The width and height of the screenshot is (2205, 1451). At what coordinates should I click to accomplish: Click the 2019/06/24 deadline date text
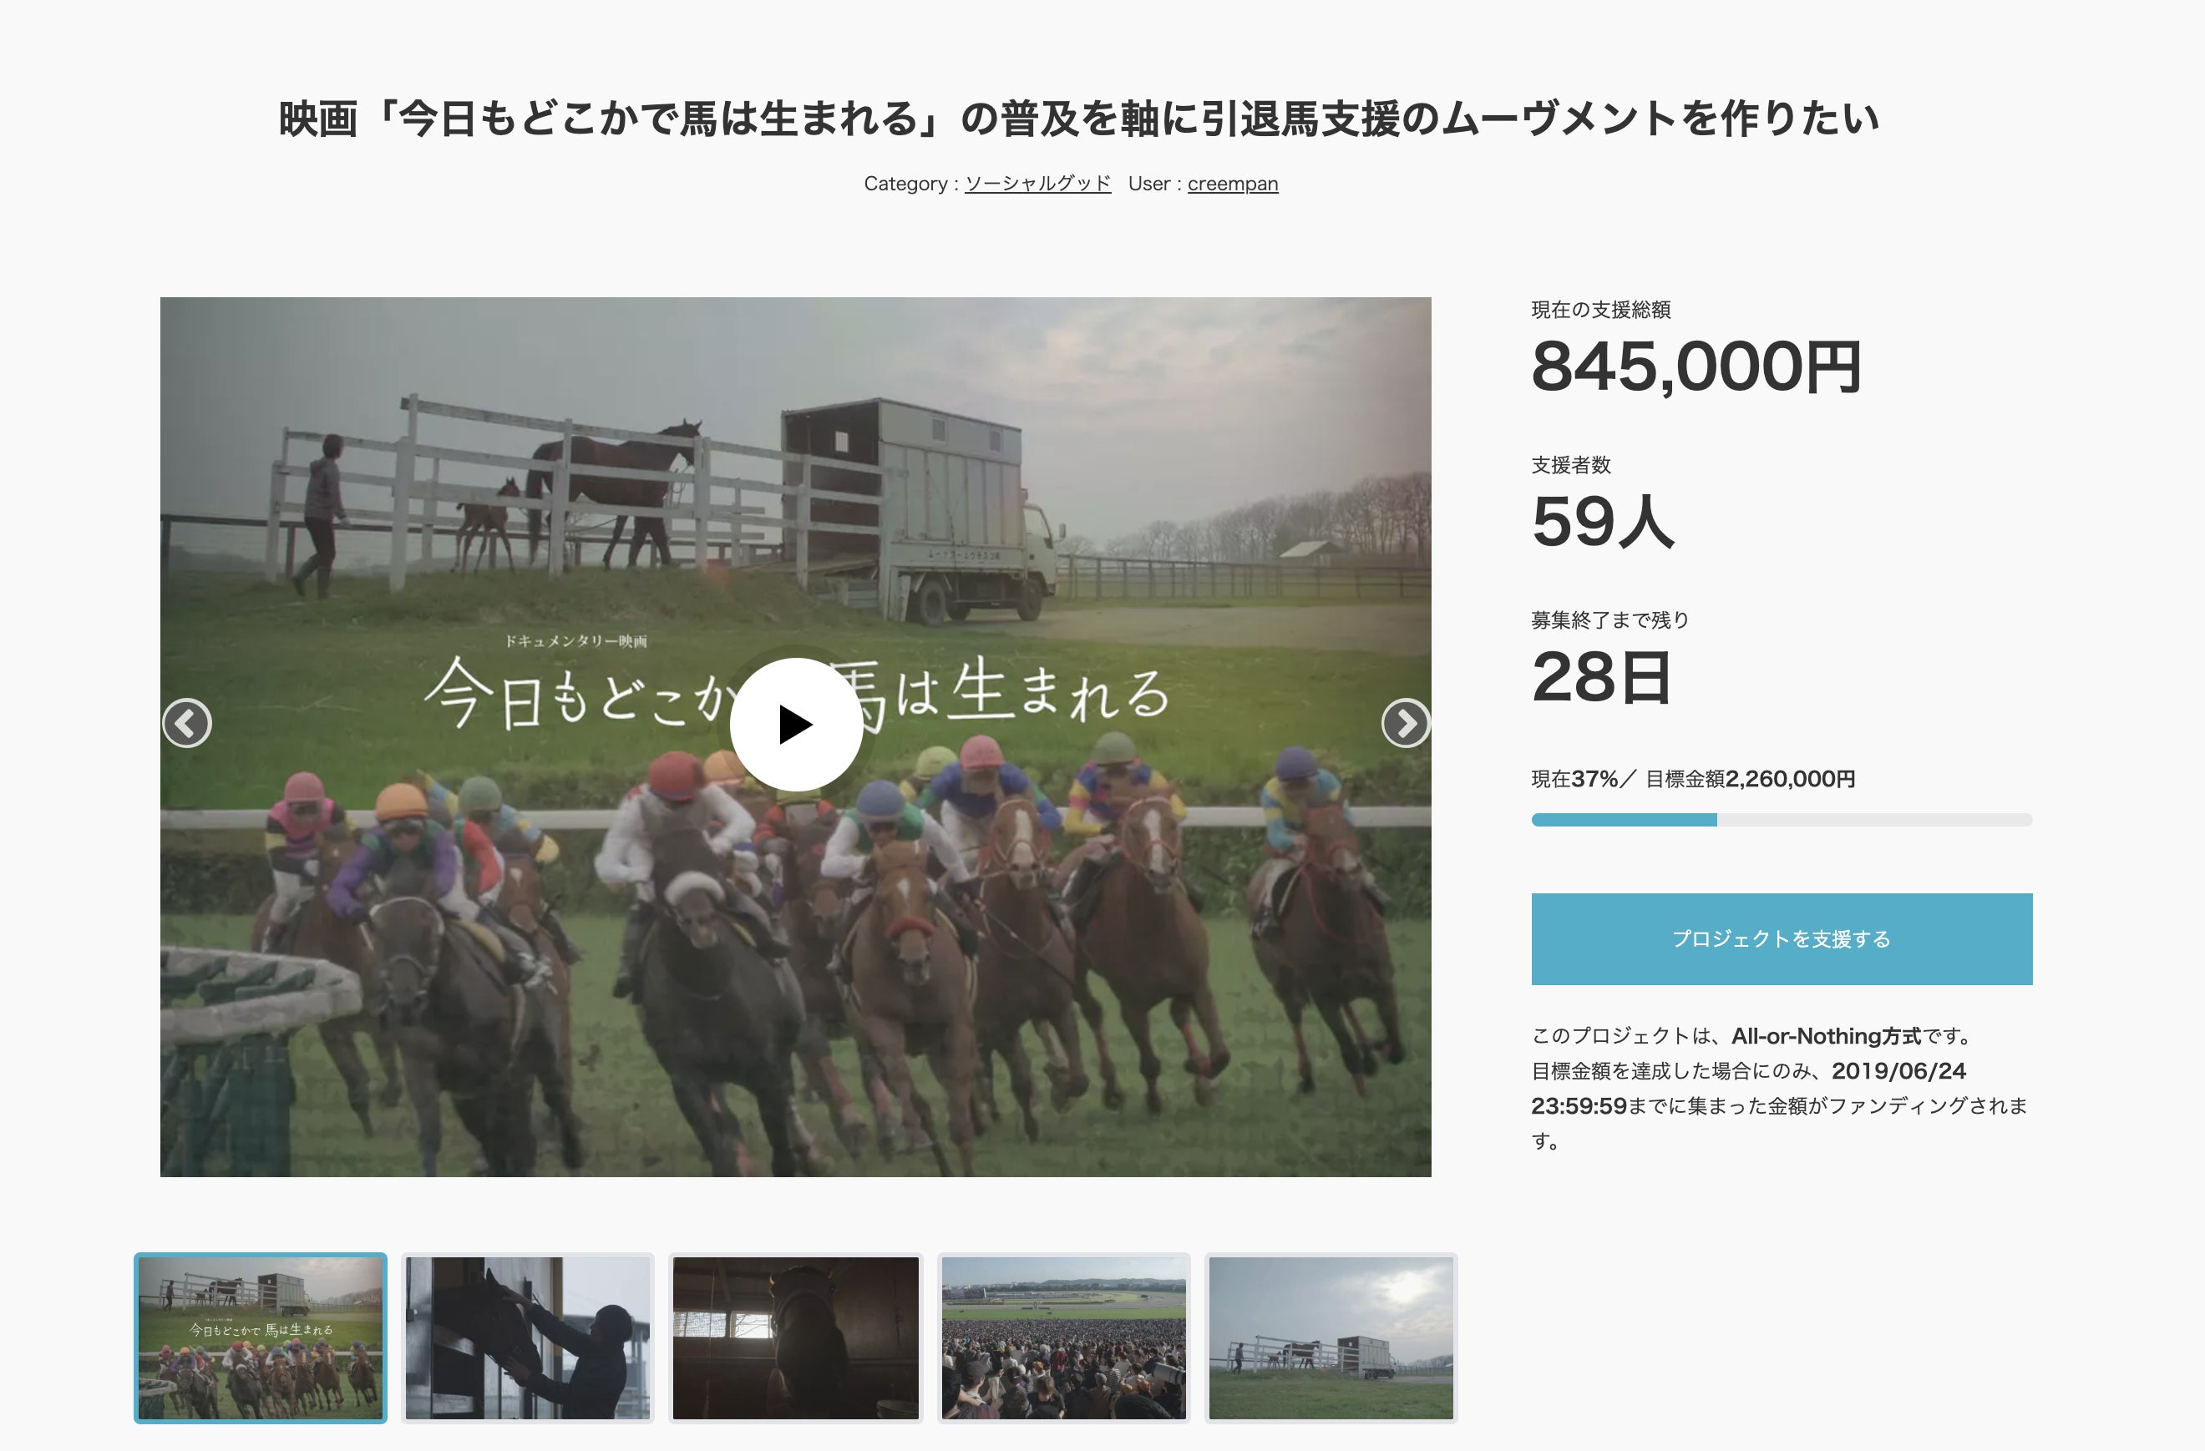pos(1898,1070)
